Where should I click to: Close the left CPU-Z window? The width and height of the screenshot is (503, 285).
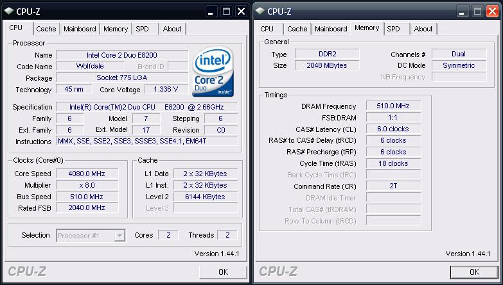point(242,12)
